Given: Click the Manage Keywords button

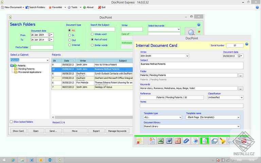Looking at the screenshot, I should 117,131.
